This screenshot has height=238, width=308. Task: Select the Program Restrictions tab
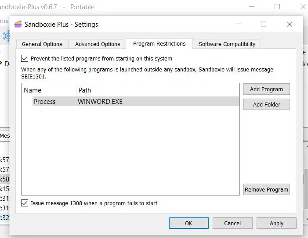(x=159, y=43)
